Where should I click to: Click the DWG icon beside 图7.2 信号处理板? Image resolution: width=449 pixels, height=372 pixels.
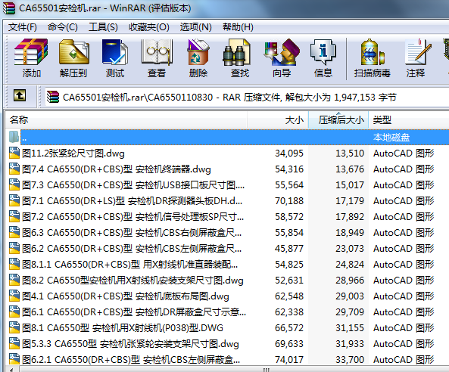pos(14,216)
